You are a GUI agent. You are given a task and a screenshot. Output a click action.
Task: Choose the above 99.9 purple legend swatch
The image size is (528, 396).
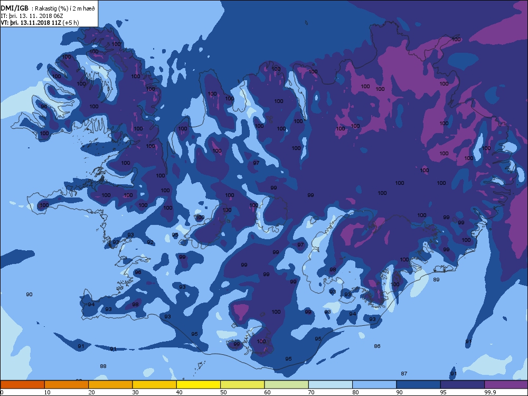(506, 384)
